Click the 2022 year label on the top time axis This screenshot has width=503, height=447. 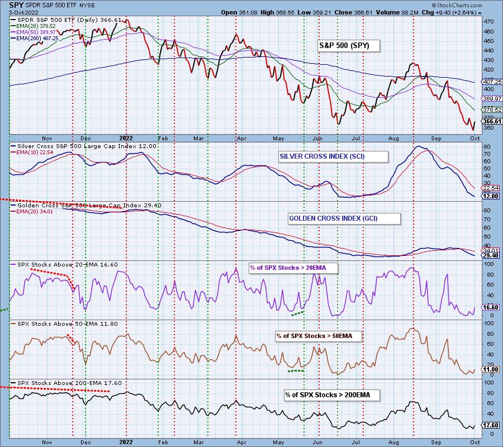[x=126, y=138]
